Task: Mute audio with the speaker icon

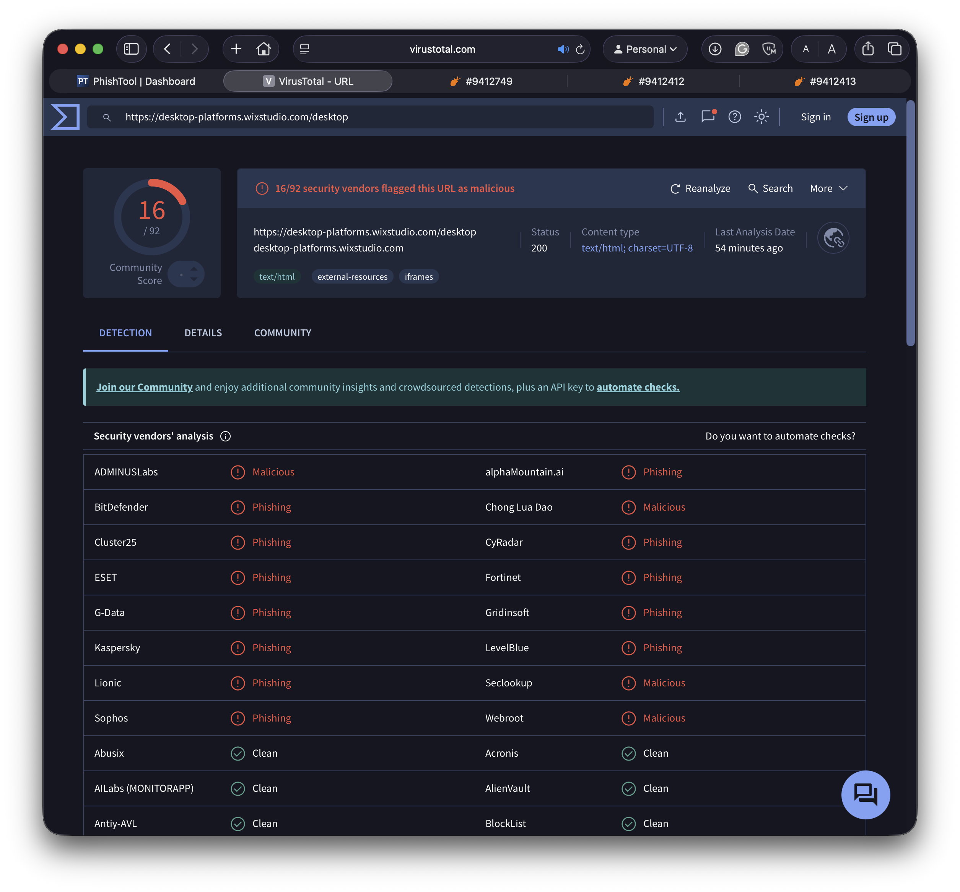Action: (x=563, y=49)
